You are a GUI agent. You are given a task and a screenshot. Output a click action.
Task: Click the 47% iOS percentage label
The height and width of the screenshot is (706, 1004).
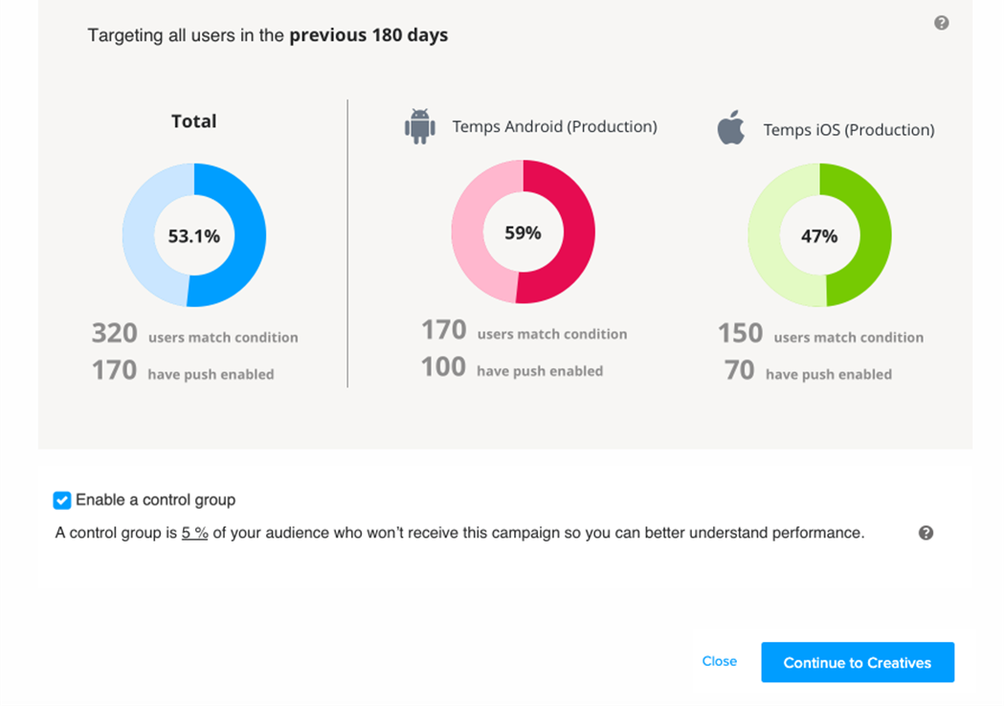tap(819, 235)
